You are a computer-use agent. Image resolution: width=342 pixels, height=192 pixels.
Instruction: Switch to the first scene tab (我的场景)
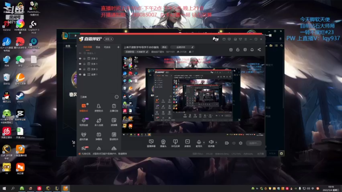[x=88, y=47]
